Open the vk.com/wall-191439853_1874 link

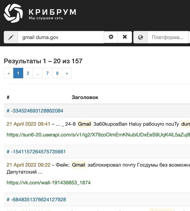click(x=49, y=182)
